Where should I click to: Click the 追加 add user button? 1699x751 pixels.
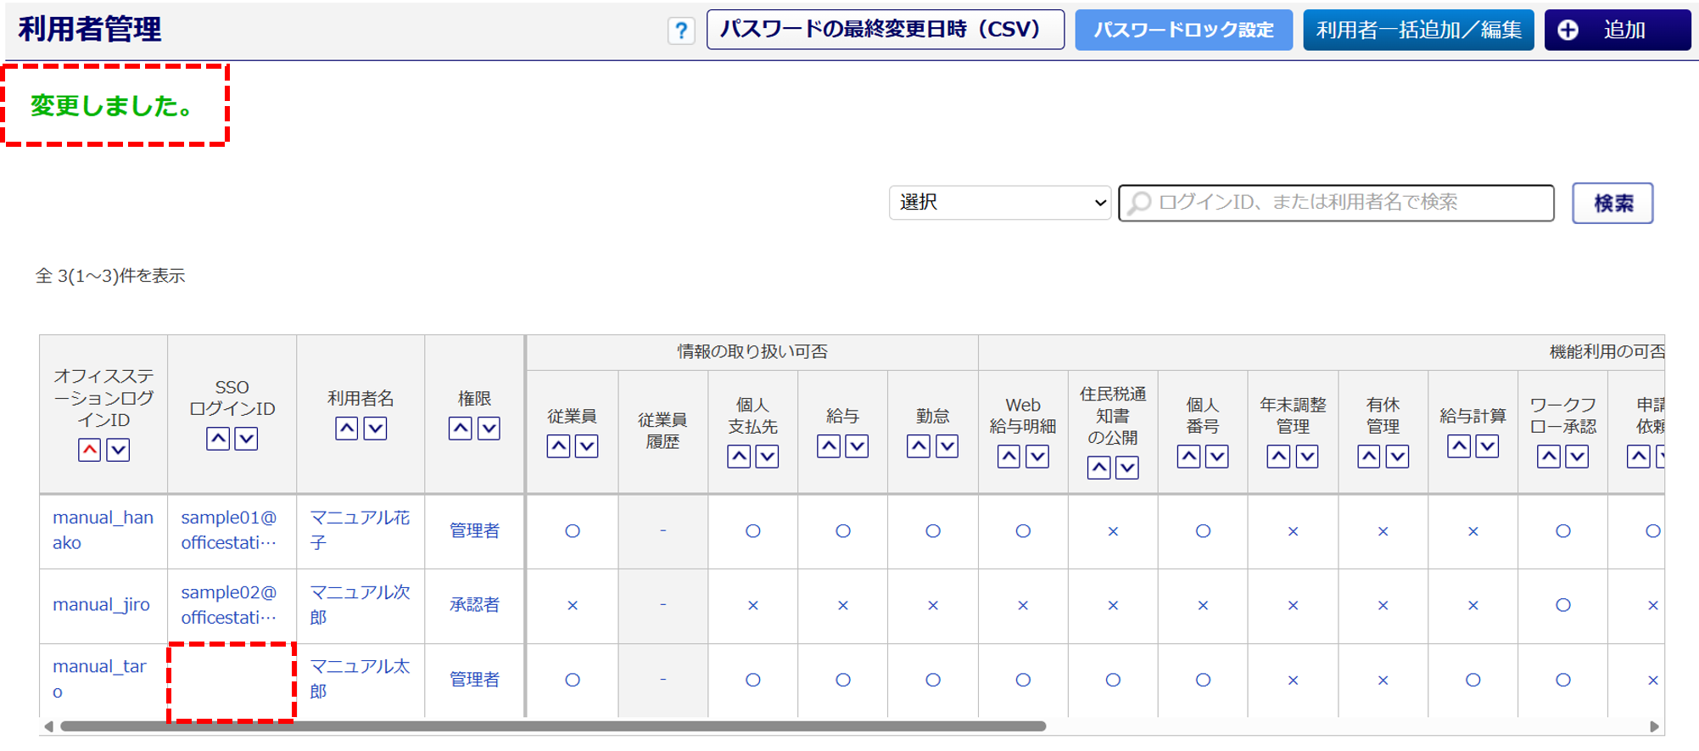(x=1617, y=31)
